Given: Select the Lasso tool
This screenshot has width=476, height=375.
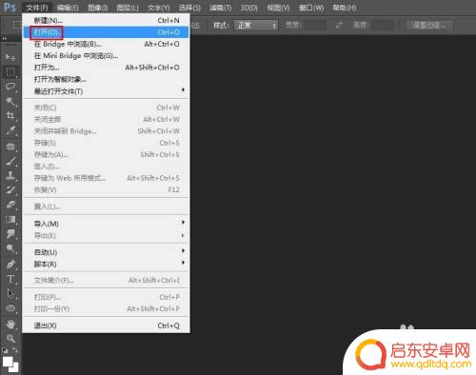Looking at the screenshot, I should click(x=10, y=87).
